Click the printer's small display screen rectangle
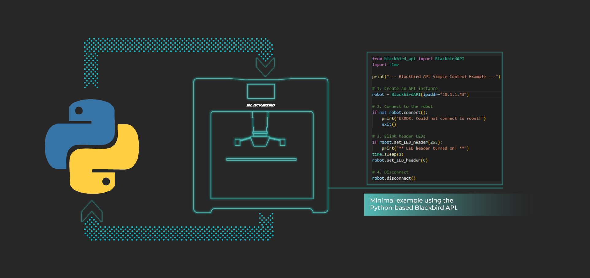 click(261, 91)
